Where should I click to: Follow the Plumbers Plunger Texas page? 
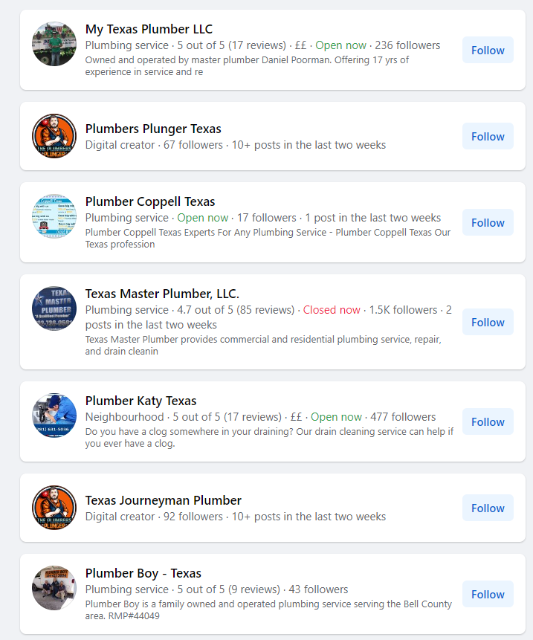tap(487, 136)
